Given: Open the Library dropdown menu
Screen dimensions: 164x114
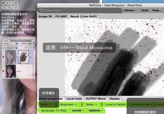Looking at the screenshot, I should (130, 10).
